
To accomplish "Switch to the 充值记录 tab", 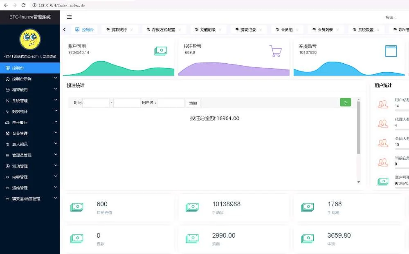I will pyautogui.click(x=207, y=30).
